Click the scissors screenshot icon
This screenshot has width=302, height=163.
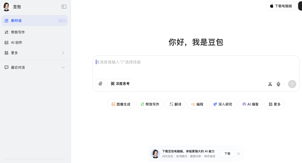pos(270,84)
